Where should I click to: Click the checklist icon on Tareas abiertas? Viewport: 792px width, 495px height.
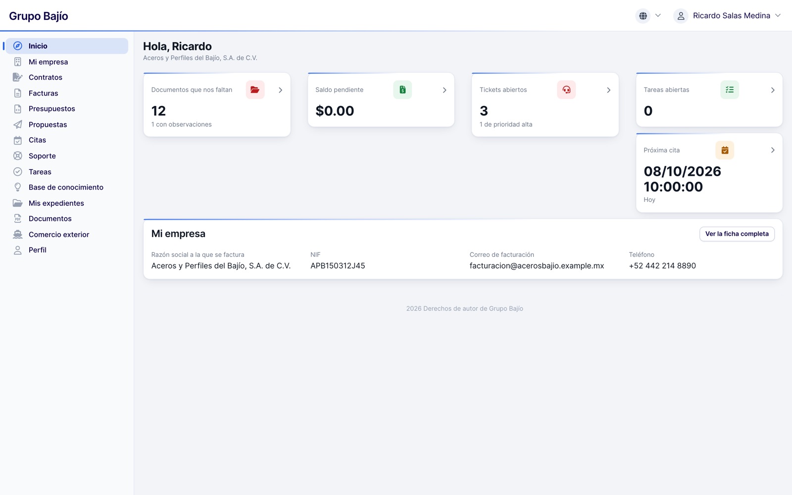730,90
